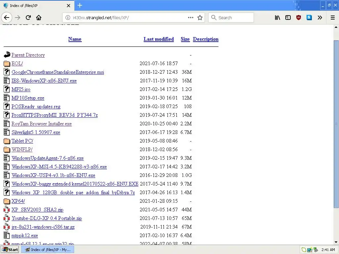The image size is (339, 254).
Task: Download GoogleChromeframeStandaloneEnterprise.msi
Action: (x=58, y=72)
